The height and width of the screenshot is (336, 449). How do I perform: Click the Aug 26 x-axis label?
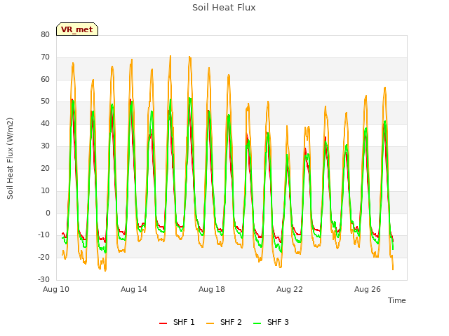tap(368, 289)
